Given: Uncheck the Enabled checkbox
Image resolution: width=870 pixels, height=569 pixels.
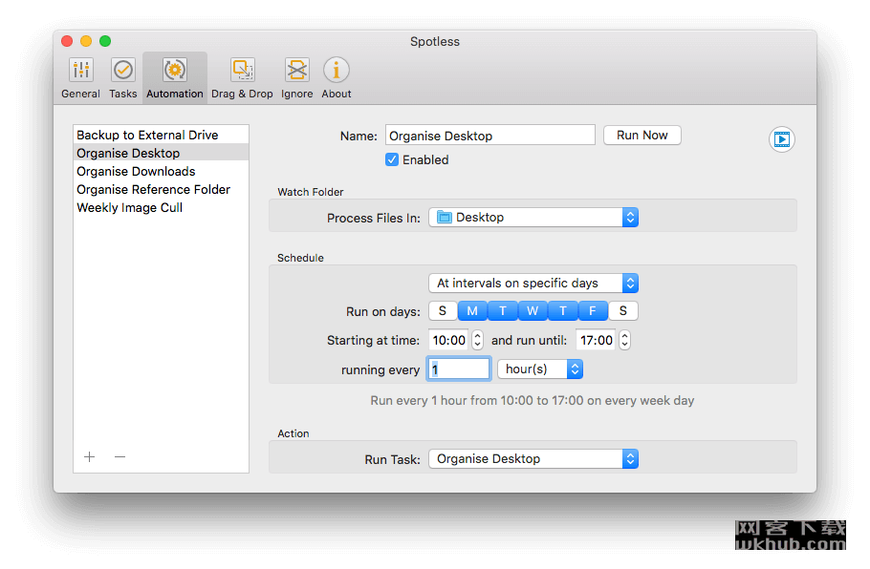Looking at the screenshot, I should coord(392,159).
